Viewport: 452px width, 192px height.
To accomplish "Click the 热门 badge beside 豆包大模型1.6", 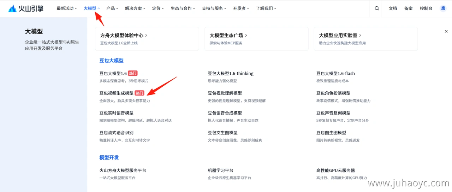I will click(x=132, y=73).
